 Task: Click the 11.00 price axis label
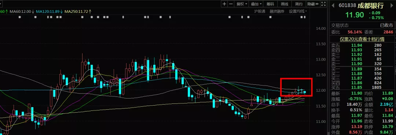coord(320,121)
